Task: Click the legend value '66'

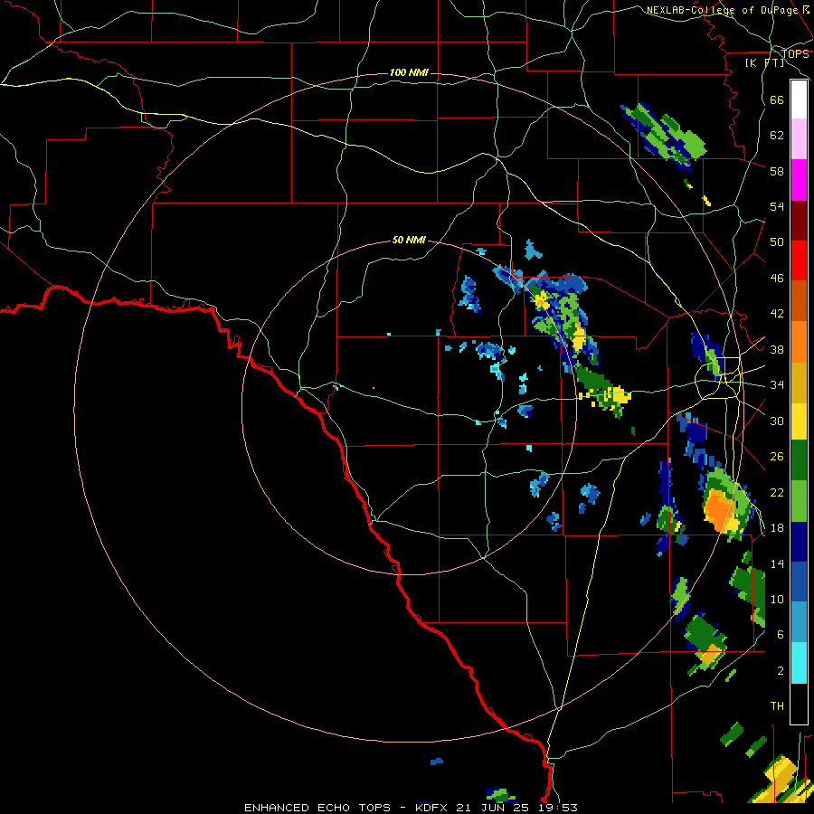Action: (777, 99)
